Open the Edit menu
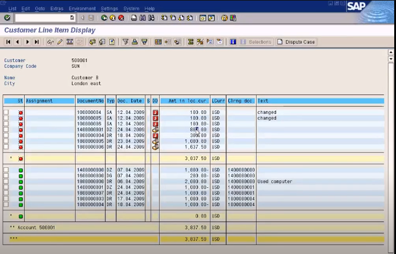This screenshot has height=254, width=396. point(25,9)
